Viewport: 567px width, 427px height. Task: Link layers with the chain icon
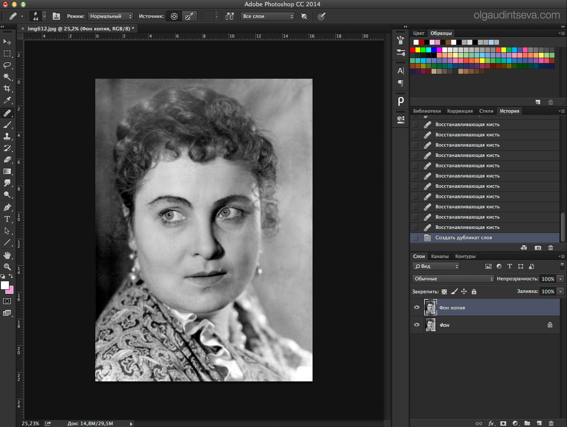[x=479, y=423]
